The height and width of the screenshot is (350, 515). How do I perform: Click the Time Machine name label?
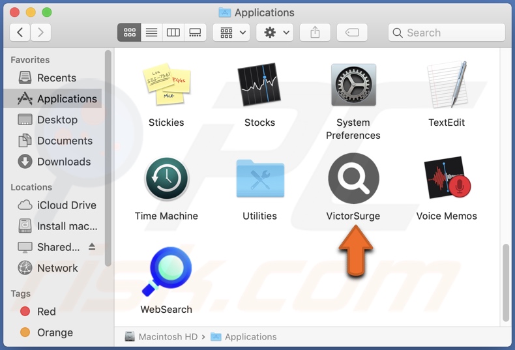pos(166,216)
